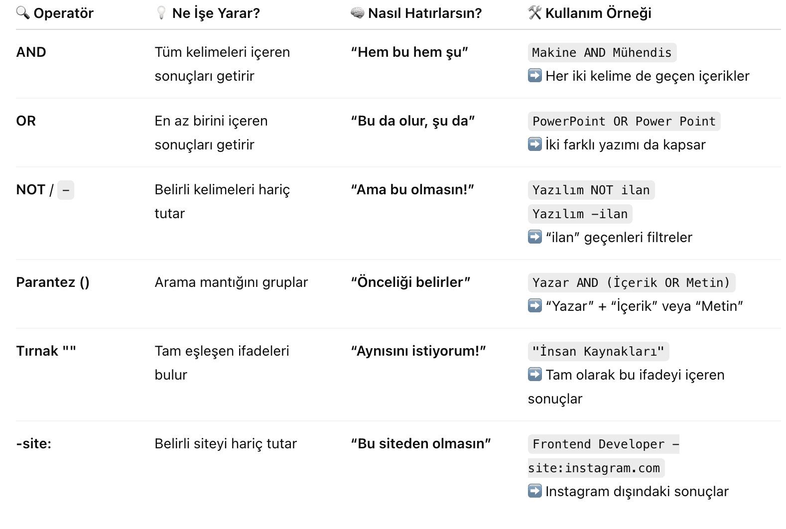Click the -site: operator row label

point(34,443)
